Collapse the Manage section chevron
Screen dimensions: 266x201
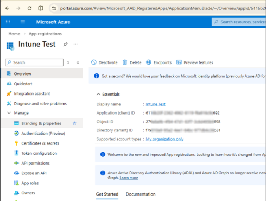[x=9, y=113]
